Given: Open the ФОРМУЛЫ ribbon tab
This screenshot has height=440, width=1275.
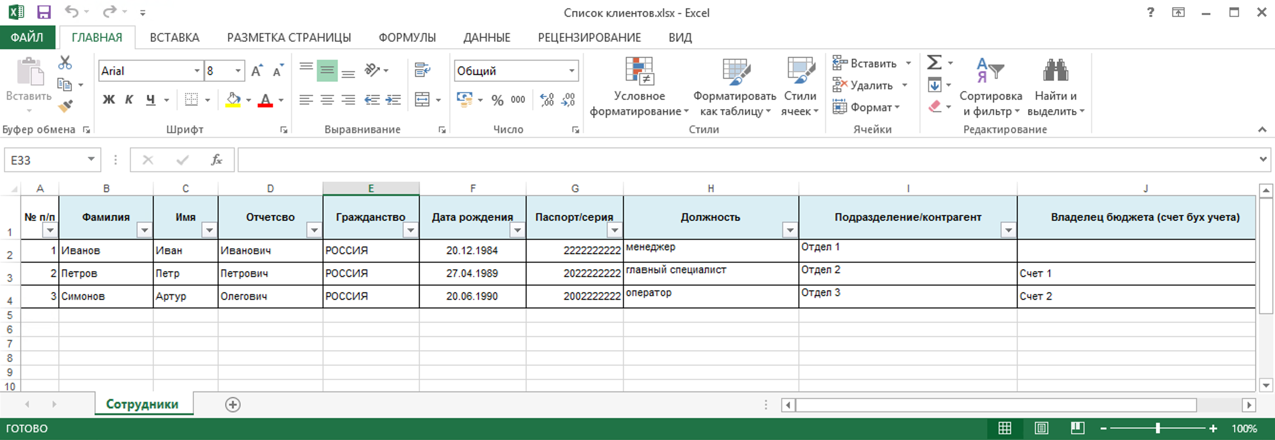Looking at the screenshot, I should point(407,38).
